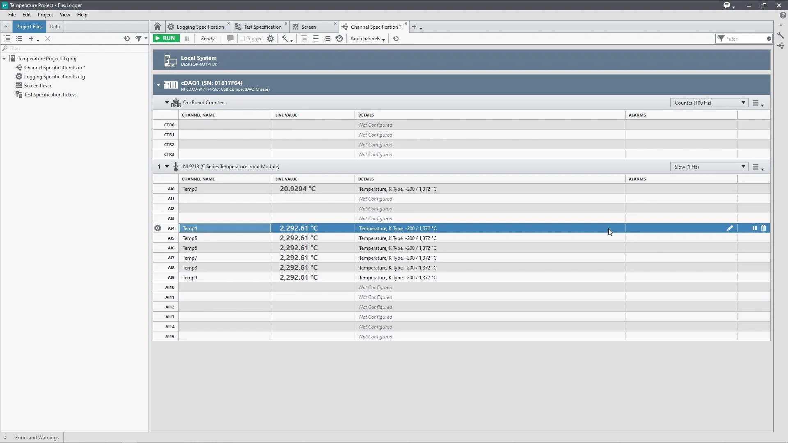Screen dimensions: 788x443
Task: Enable the Triggers checkbox
Action: [242, 39]
